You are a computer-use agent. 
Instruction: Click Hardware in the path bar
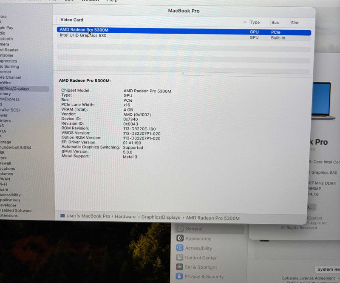click(125, 217)
